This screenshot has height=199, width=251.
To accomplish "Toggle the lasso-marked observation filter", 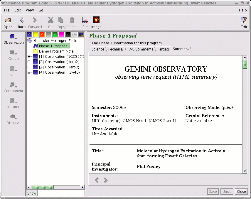I will [x=81, y=34].
